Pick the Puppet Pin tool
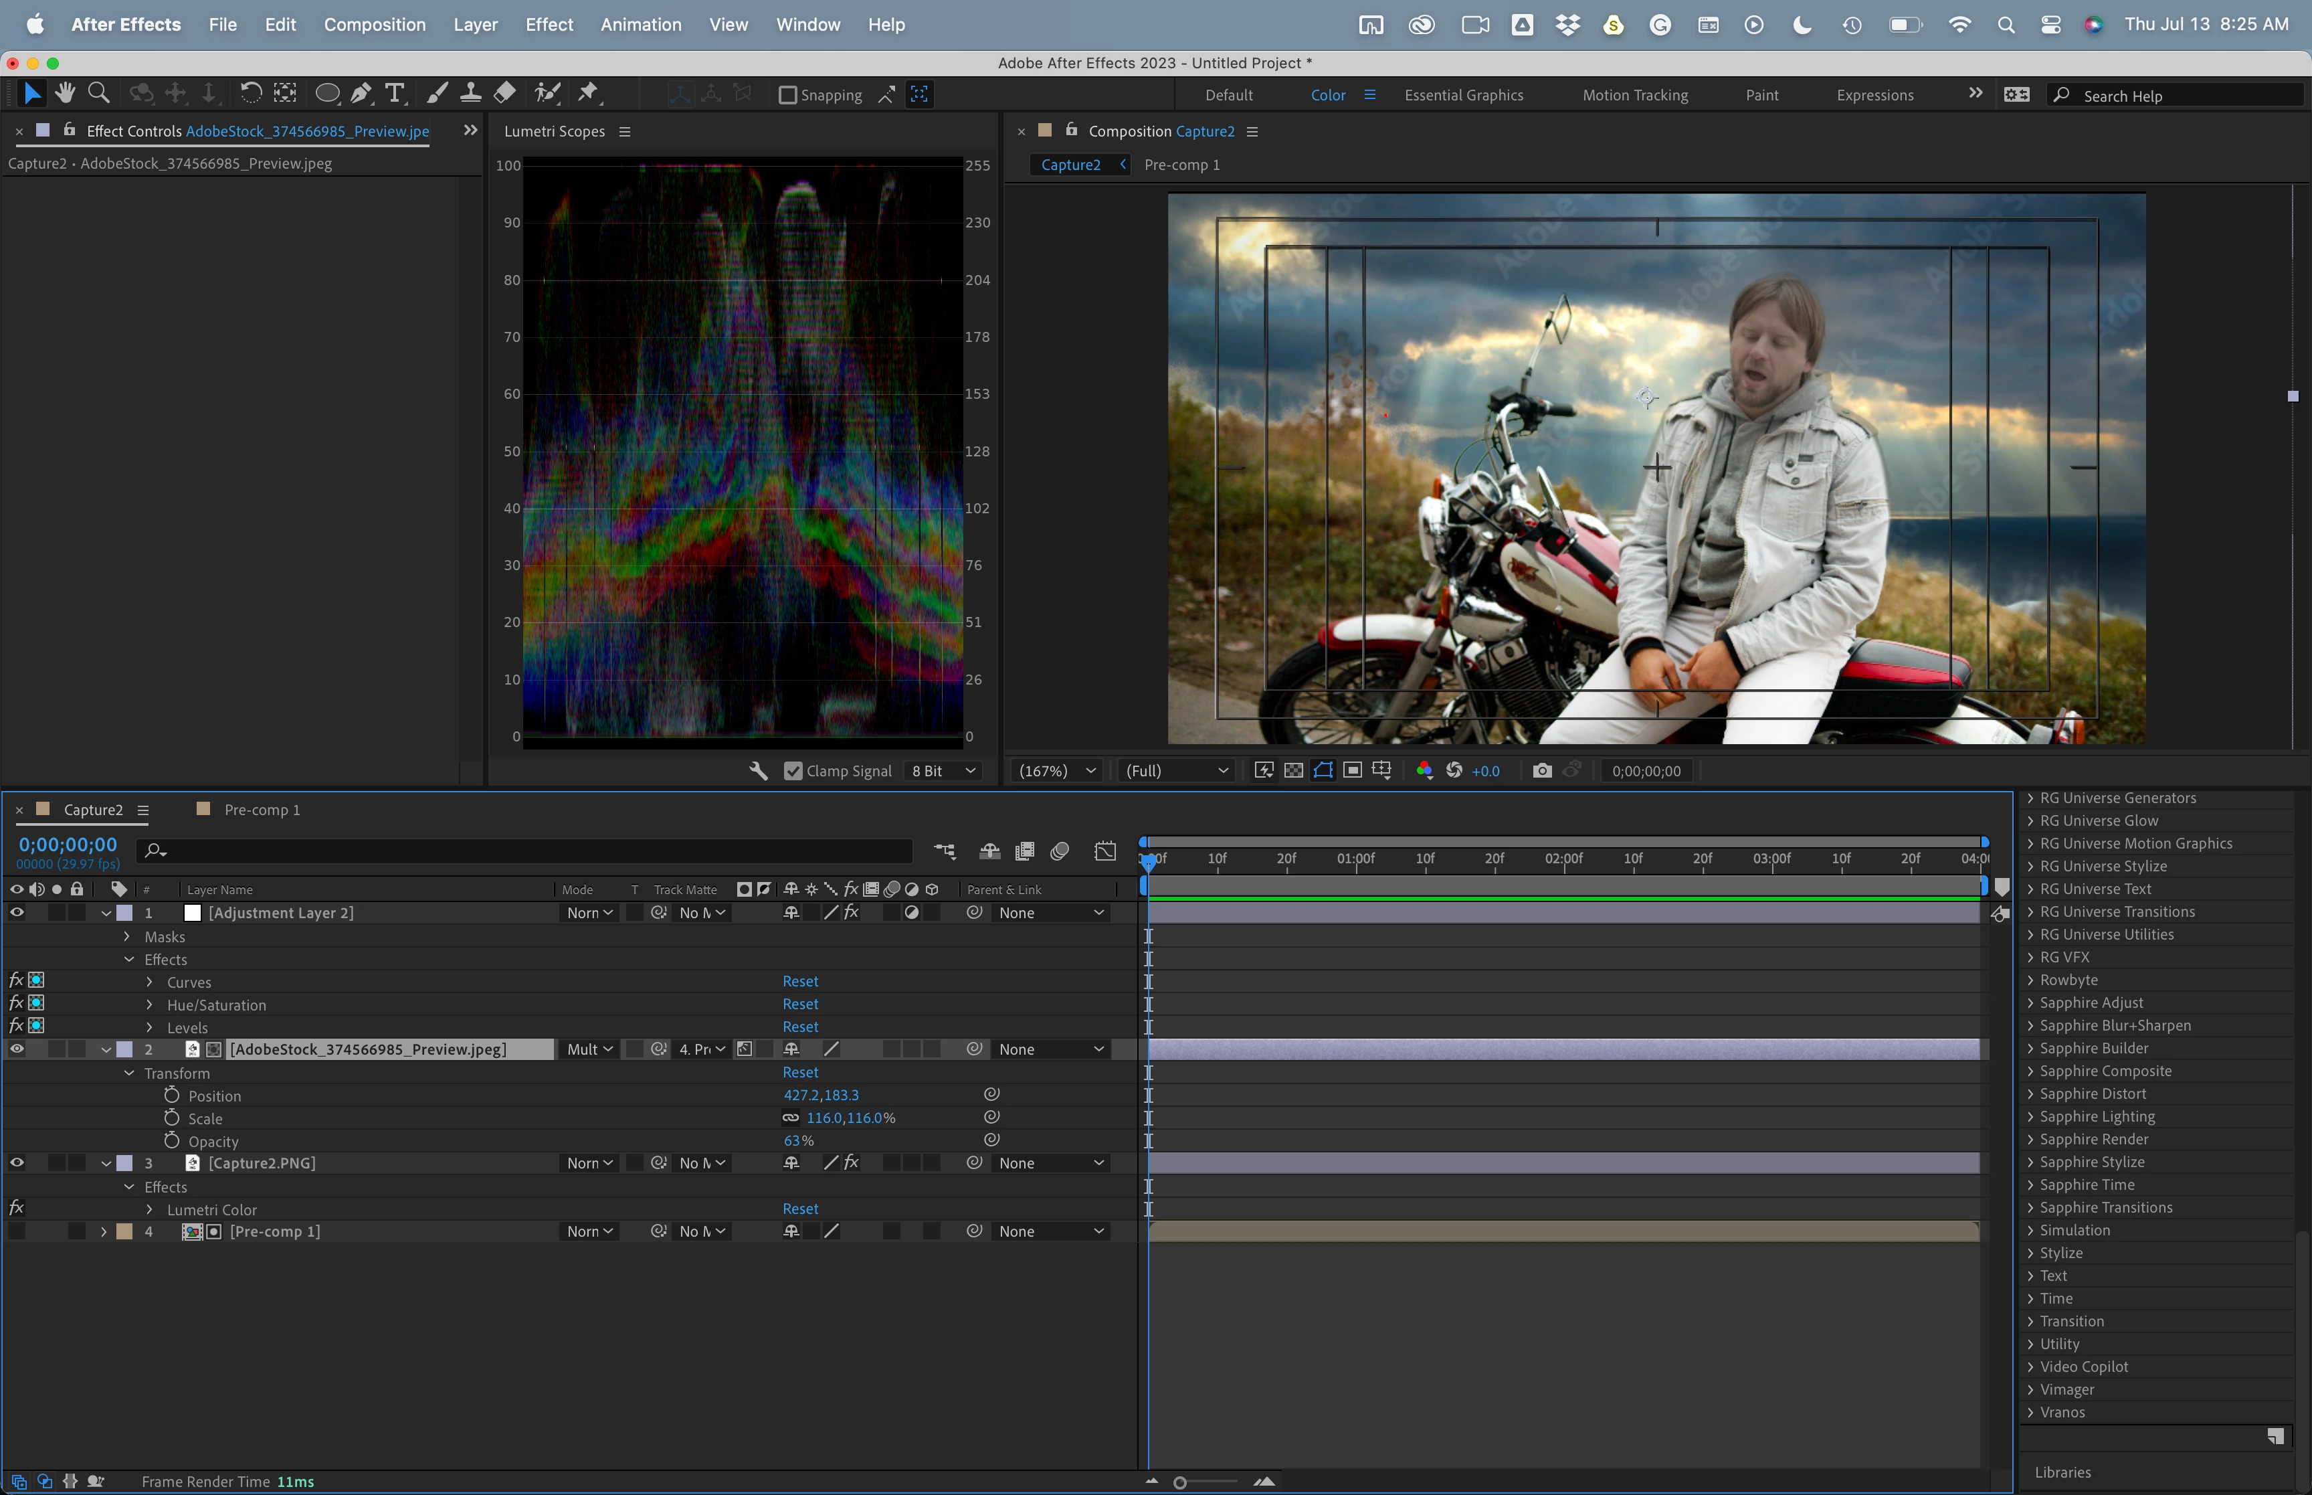 (588, 93)
